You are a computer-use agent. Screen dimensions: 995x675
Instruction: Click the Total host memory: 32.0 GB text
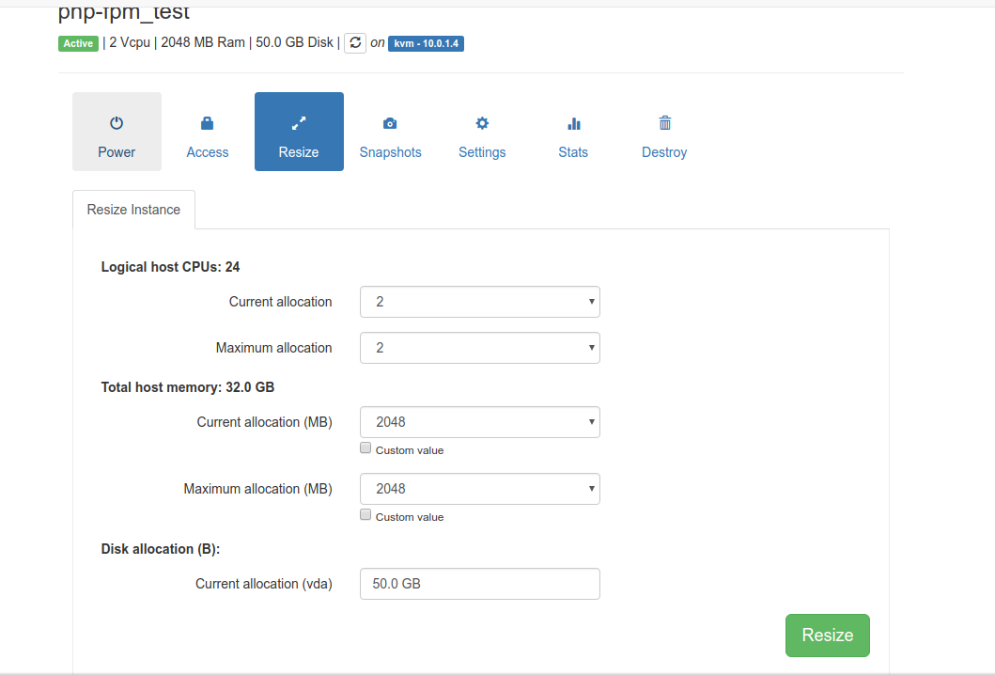point(188,387)
